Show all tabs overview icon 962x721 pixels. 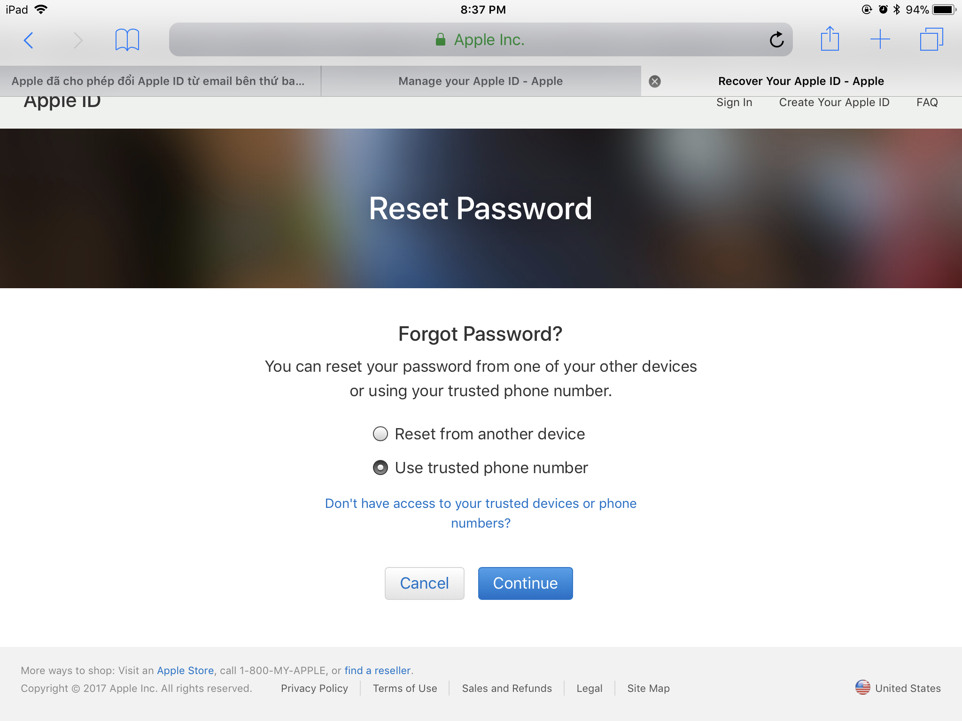coord(931,39)
